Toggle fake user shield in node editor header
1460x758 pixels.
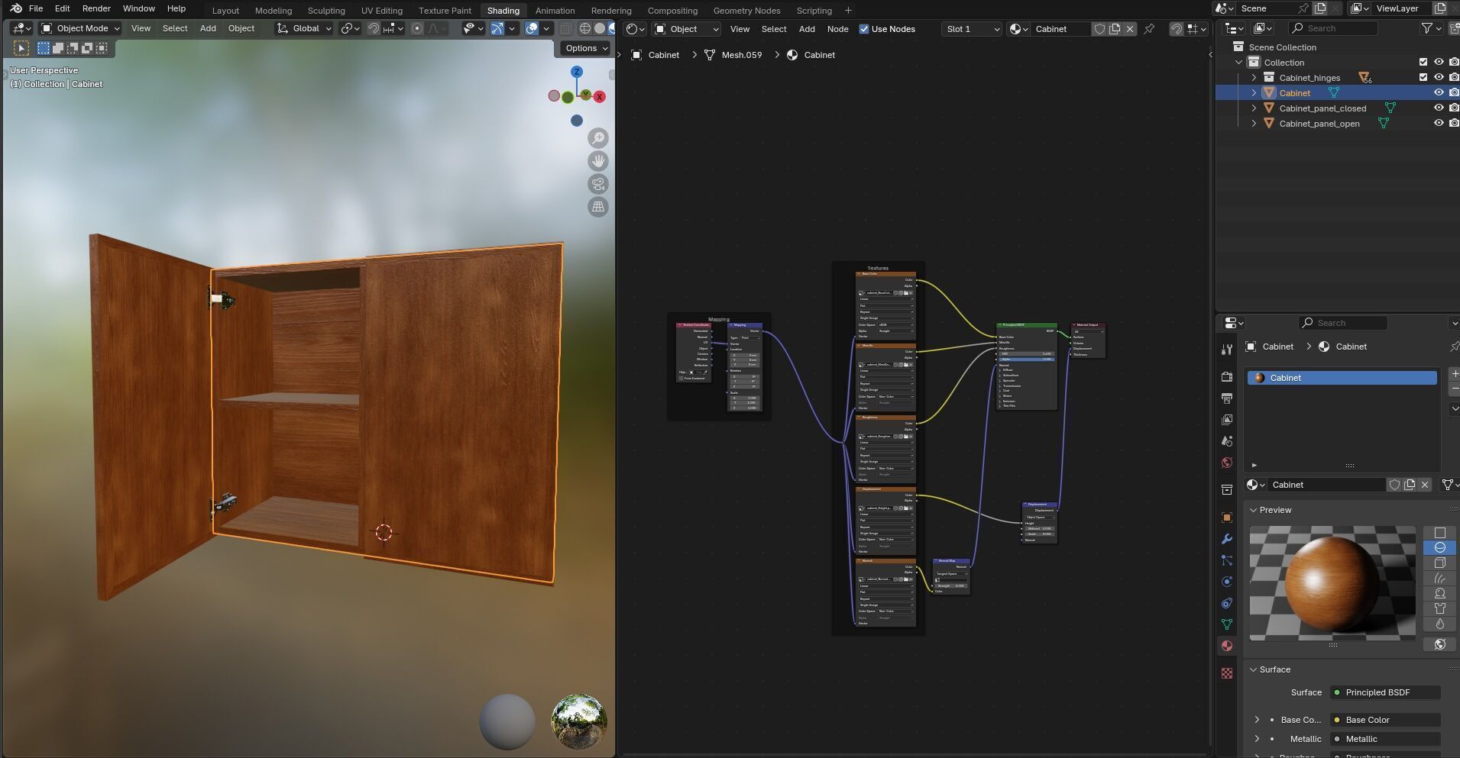coord(1099,29)
